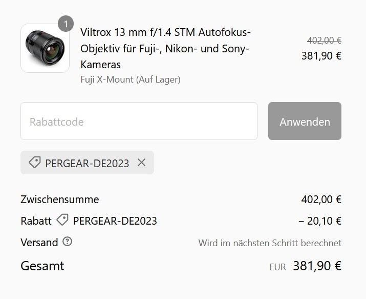Click the Zwischensumme amount 402,00 €
Image resolution: width=366 pixels, height=299 pixels.
tap(321, 200)
